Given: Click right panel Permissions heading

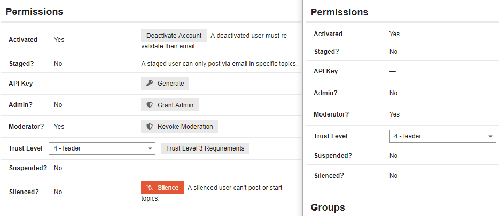Looking at the screenshot, I should [x=339, y=12].
